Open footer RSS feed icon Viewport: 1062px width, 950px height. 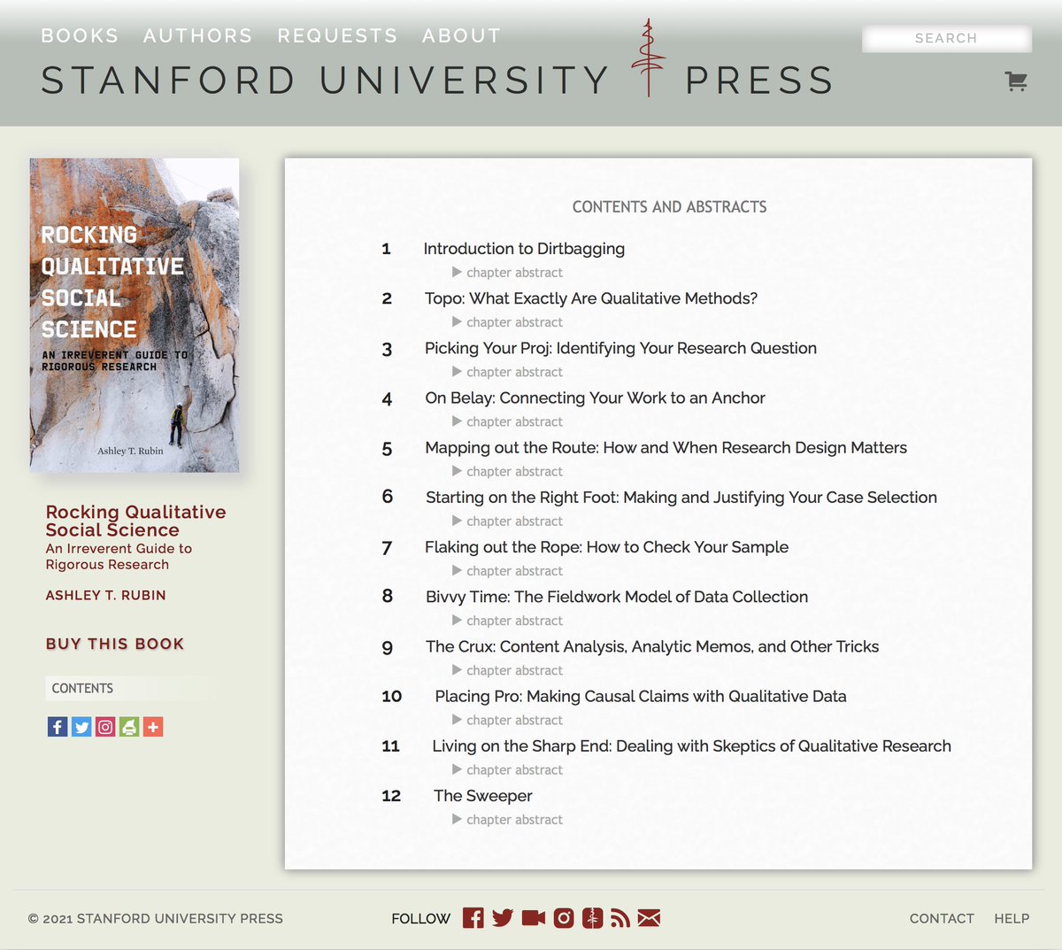pos(620,918)
